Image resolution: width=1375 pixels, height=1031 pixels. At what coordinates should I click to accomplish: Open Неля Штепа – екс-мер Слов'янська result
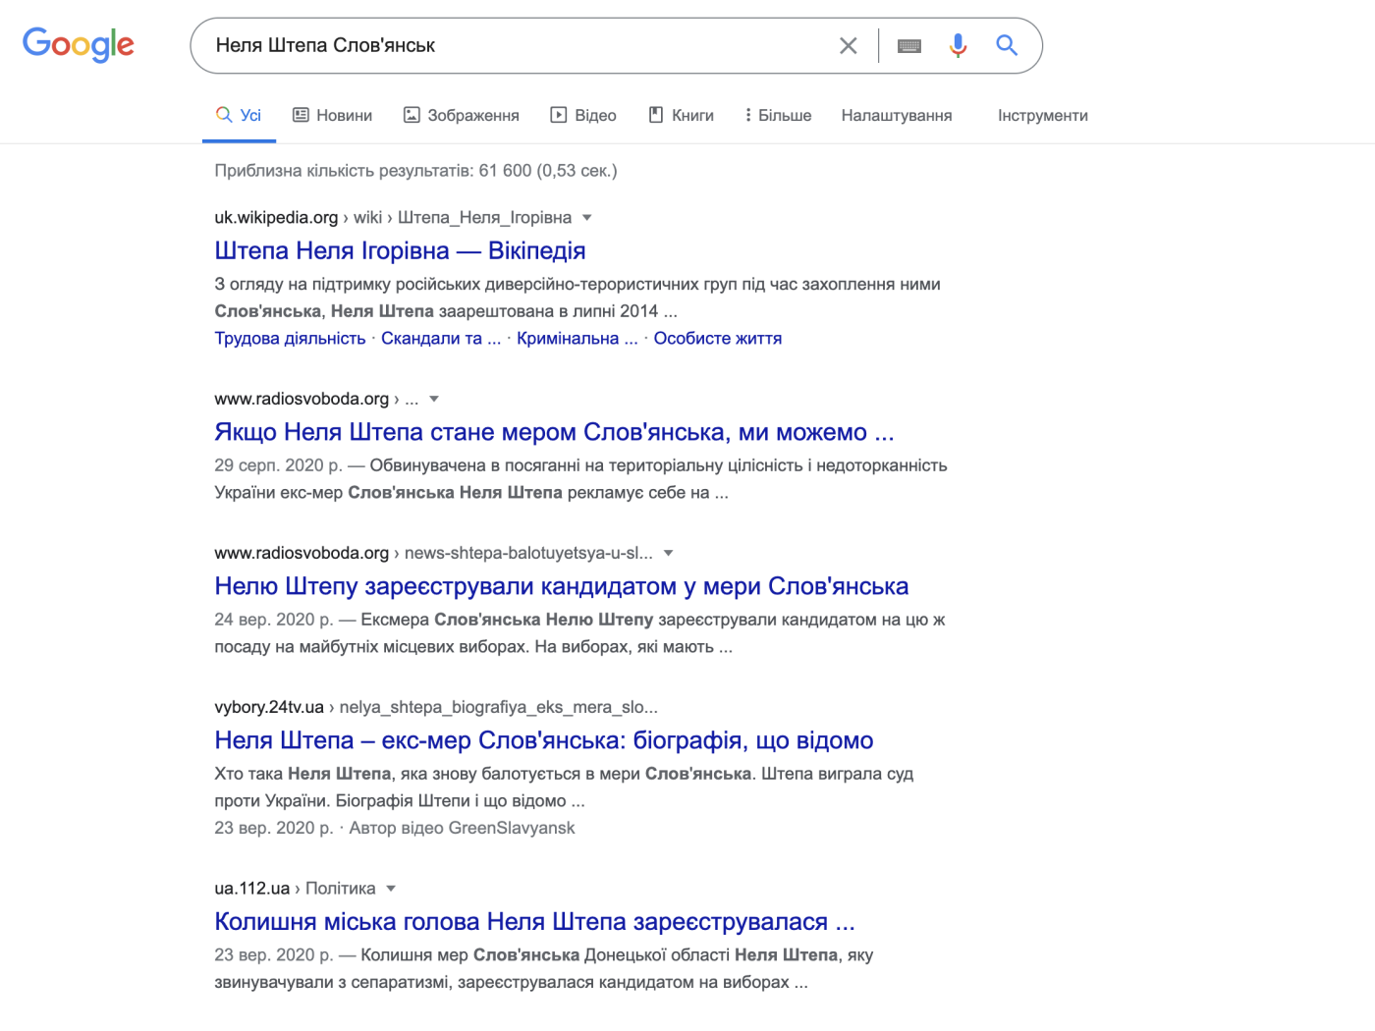point(544,740)
